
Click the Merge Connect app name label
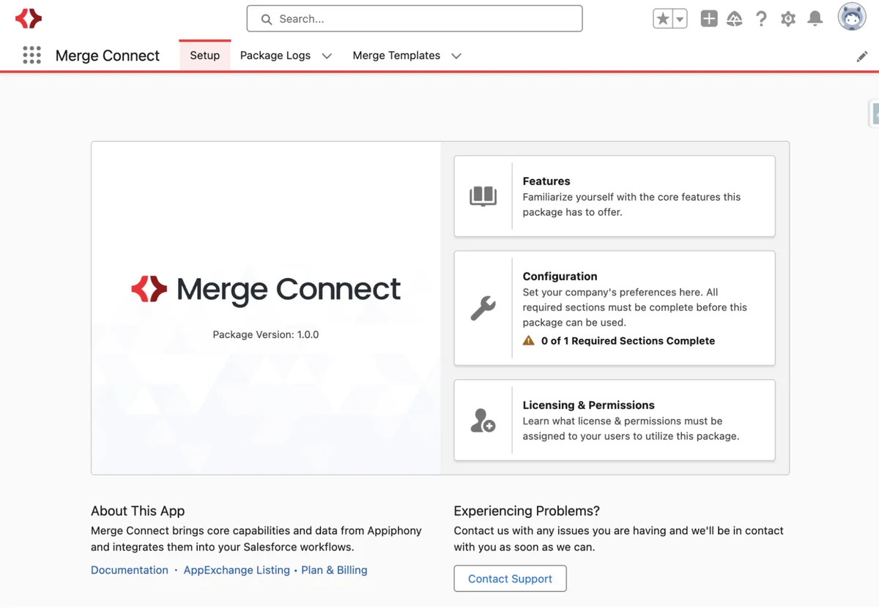tap(108, 56)
